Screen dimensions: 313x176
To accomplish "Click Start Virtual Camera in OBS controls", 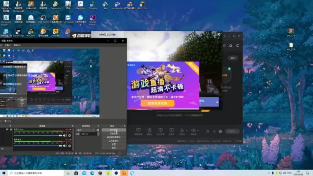I will [113, 137].
